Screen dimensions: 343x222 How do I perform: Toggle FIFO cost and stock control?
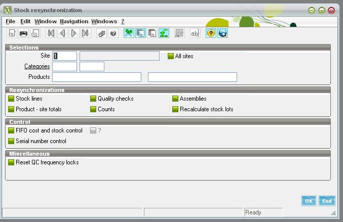point(11,130)
